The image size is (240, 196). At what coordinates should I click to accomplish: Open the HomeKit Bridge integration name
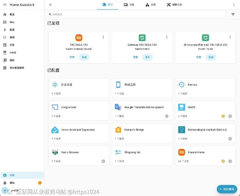[134, 130]
